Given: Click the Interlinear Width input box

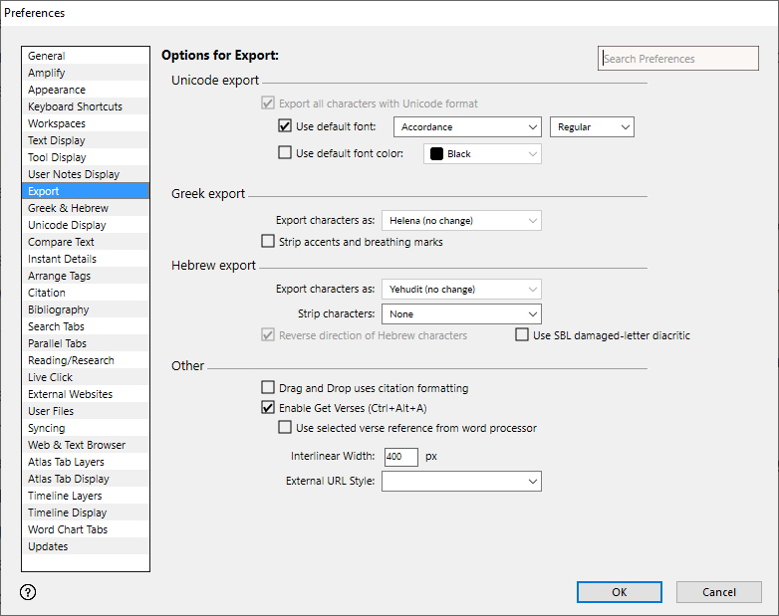Looking at the screenshot, I should [400, 457].
